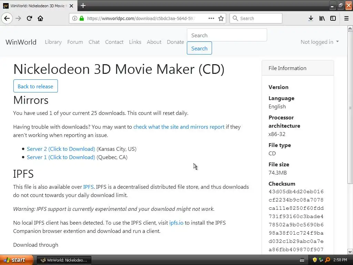The image size is (353, 265).
Task: Click the Language value English
Action: point(277,106)
